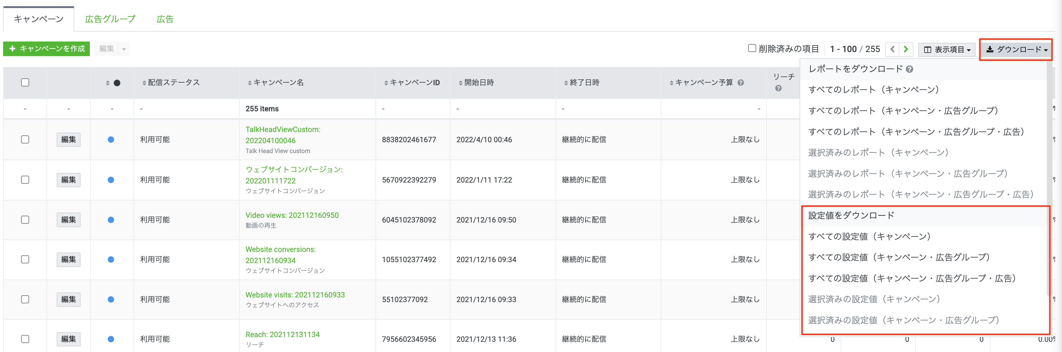Select checkbox for Video views campaign row
This screenshot has width=1062, height=352.
pyautogui.click(x=25, y=220)
